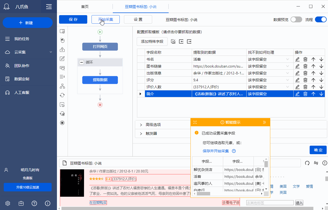Screen dimensions: 328x210
Task: Collapse the 循环 loop box
Action: point(82,62)
